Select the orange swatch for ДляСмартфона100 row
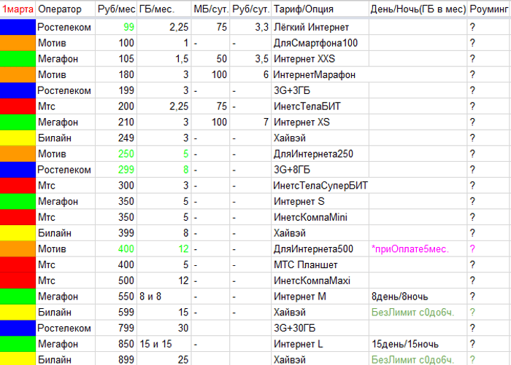This screenshot has width=511, height=365. (18, 43)
